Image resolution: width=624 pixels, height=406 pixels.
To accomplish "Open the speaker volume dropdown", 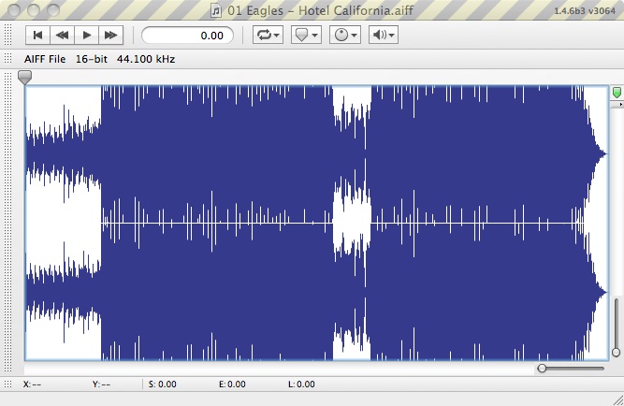I will pyautogui.click(x=384, y=35).
